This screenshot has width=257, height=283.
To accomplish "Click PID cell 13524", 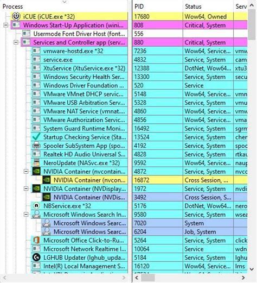I will click(x=158, y=137).
